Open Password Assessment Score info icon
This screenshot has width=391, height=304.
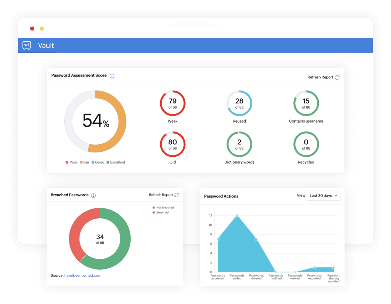[112, 76]
